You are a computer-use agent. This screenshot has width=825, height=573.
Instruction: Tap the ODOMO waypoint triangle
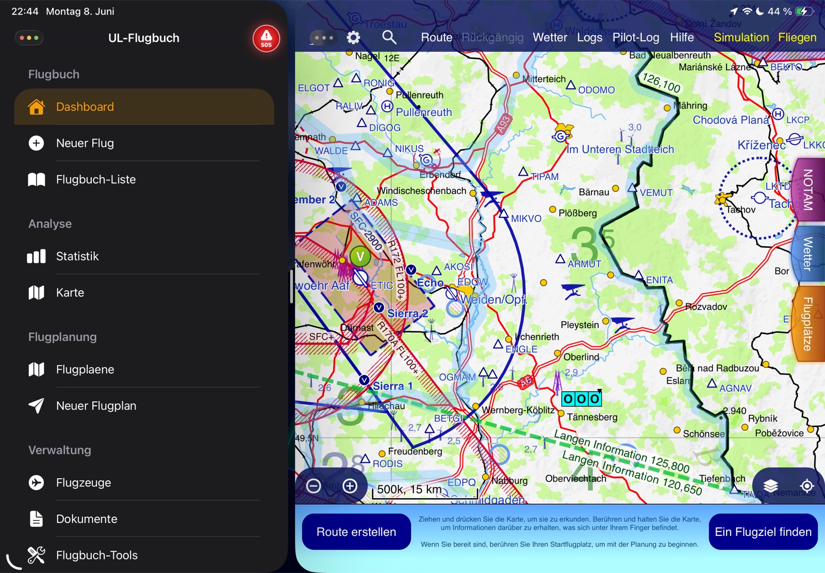coord(571,85)
